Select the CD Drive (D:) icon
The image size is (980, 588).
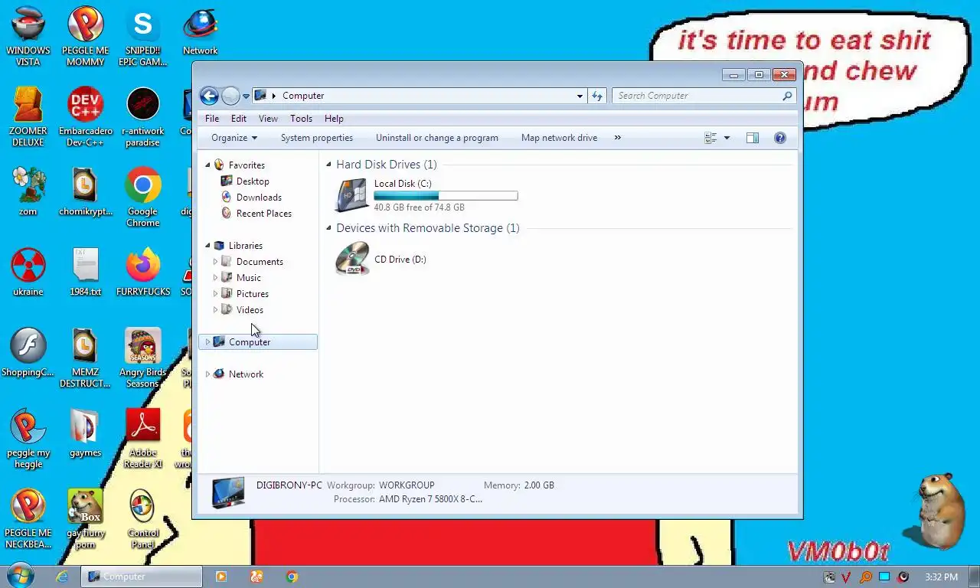point(352,259)
